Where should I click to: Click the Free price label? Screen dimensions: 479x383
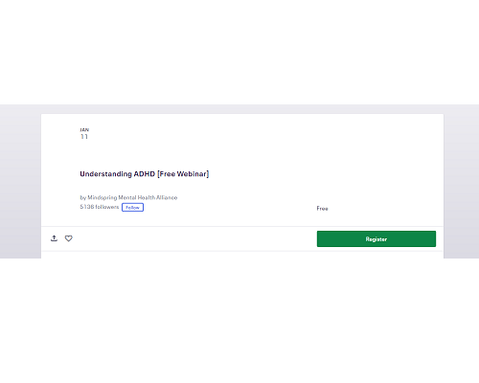322,209
